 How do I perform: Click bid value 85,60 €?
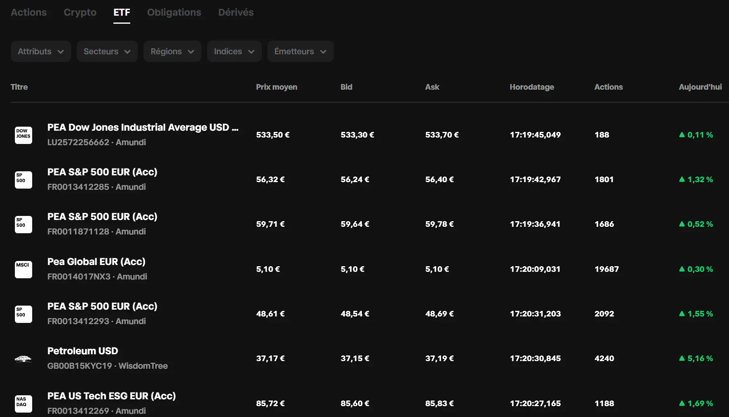pyautogui.click(x=355, y=403)
